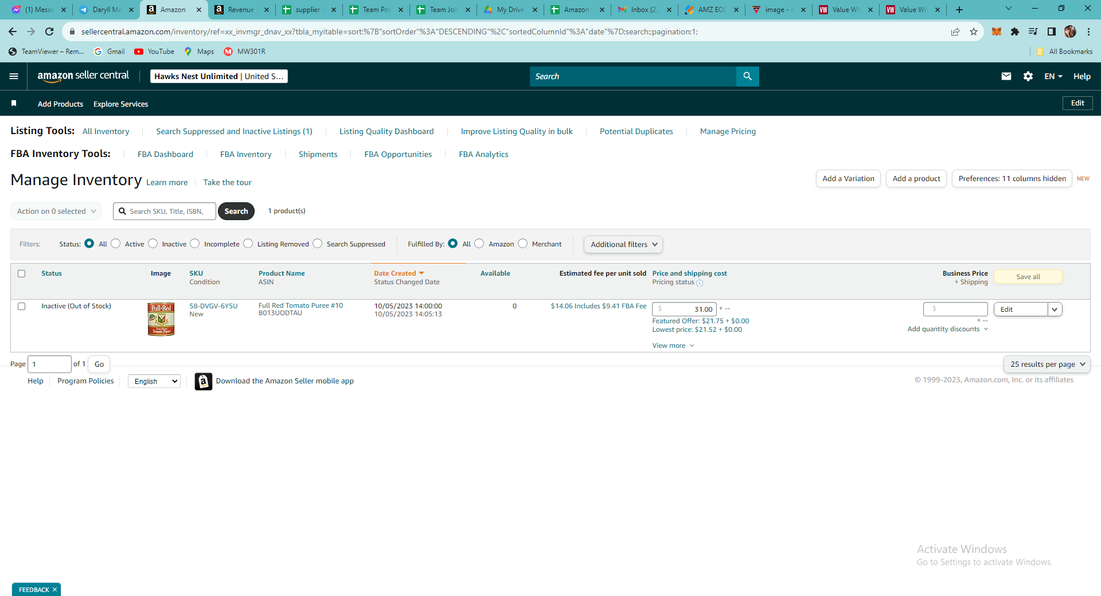Click the Amazon Seller mobile app icon
The width and height of the screenshot is (1101, 596).
coord(203,381)
